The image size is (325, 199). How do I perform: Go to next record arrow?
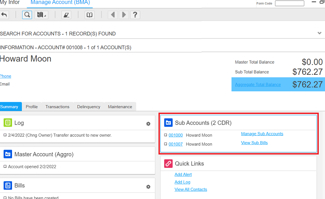[124, 15]
